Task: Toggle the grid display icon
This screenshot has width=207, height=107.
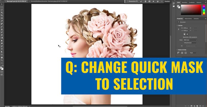Action: (182, 53)
